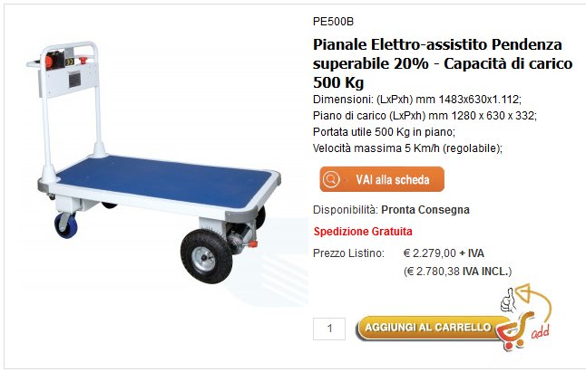Open the "Pianale Elettro-assistito" product title
Screen dimensions: 586x372
coord(438,64)
